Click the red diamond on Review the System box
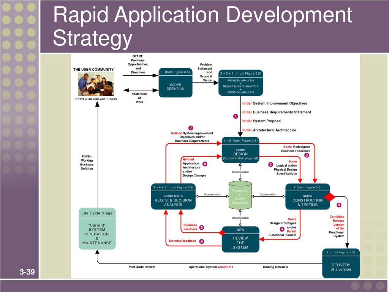Screen dimensions: 389x292 click(222, 233)
